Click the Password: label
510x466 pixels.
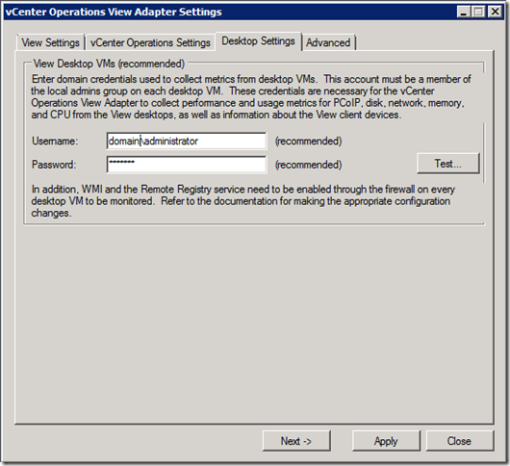click(54, 165)
